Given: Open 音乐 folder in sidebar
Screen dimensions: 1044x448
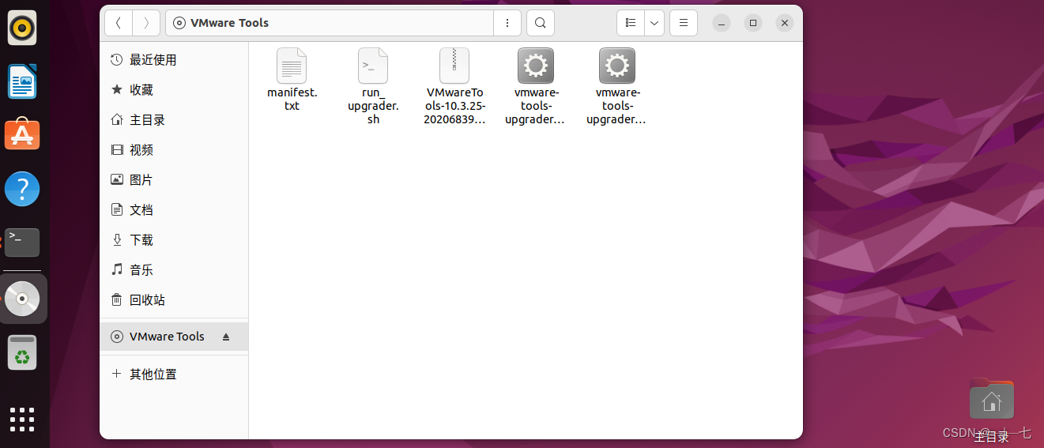Looking at the screenshot, I should (x=174, y=270).
